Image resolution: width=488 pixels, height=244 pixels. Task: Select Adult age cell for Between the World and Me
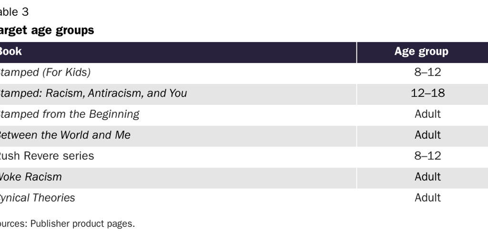pos(427,135)
